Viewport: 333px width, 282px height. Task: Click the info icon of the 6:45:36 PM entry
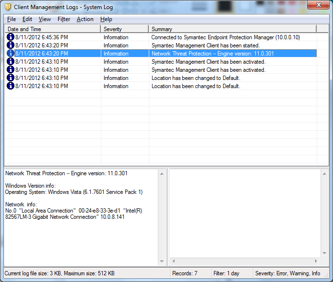(11, 37)
